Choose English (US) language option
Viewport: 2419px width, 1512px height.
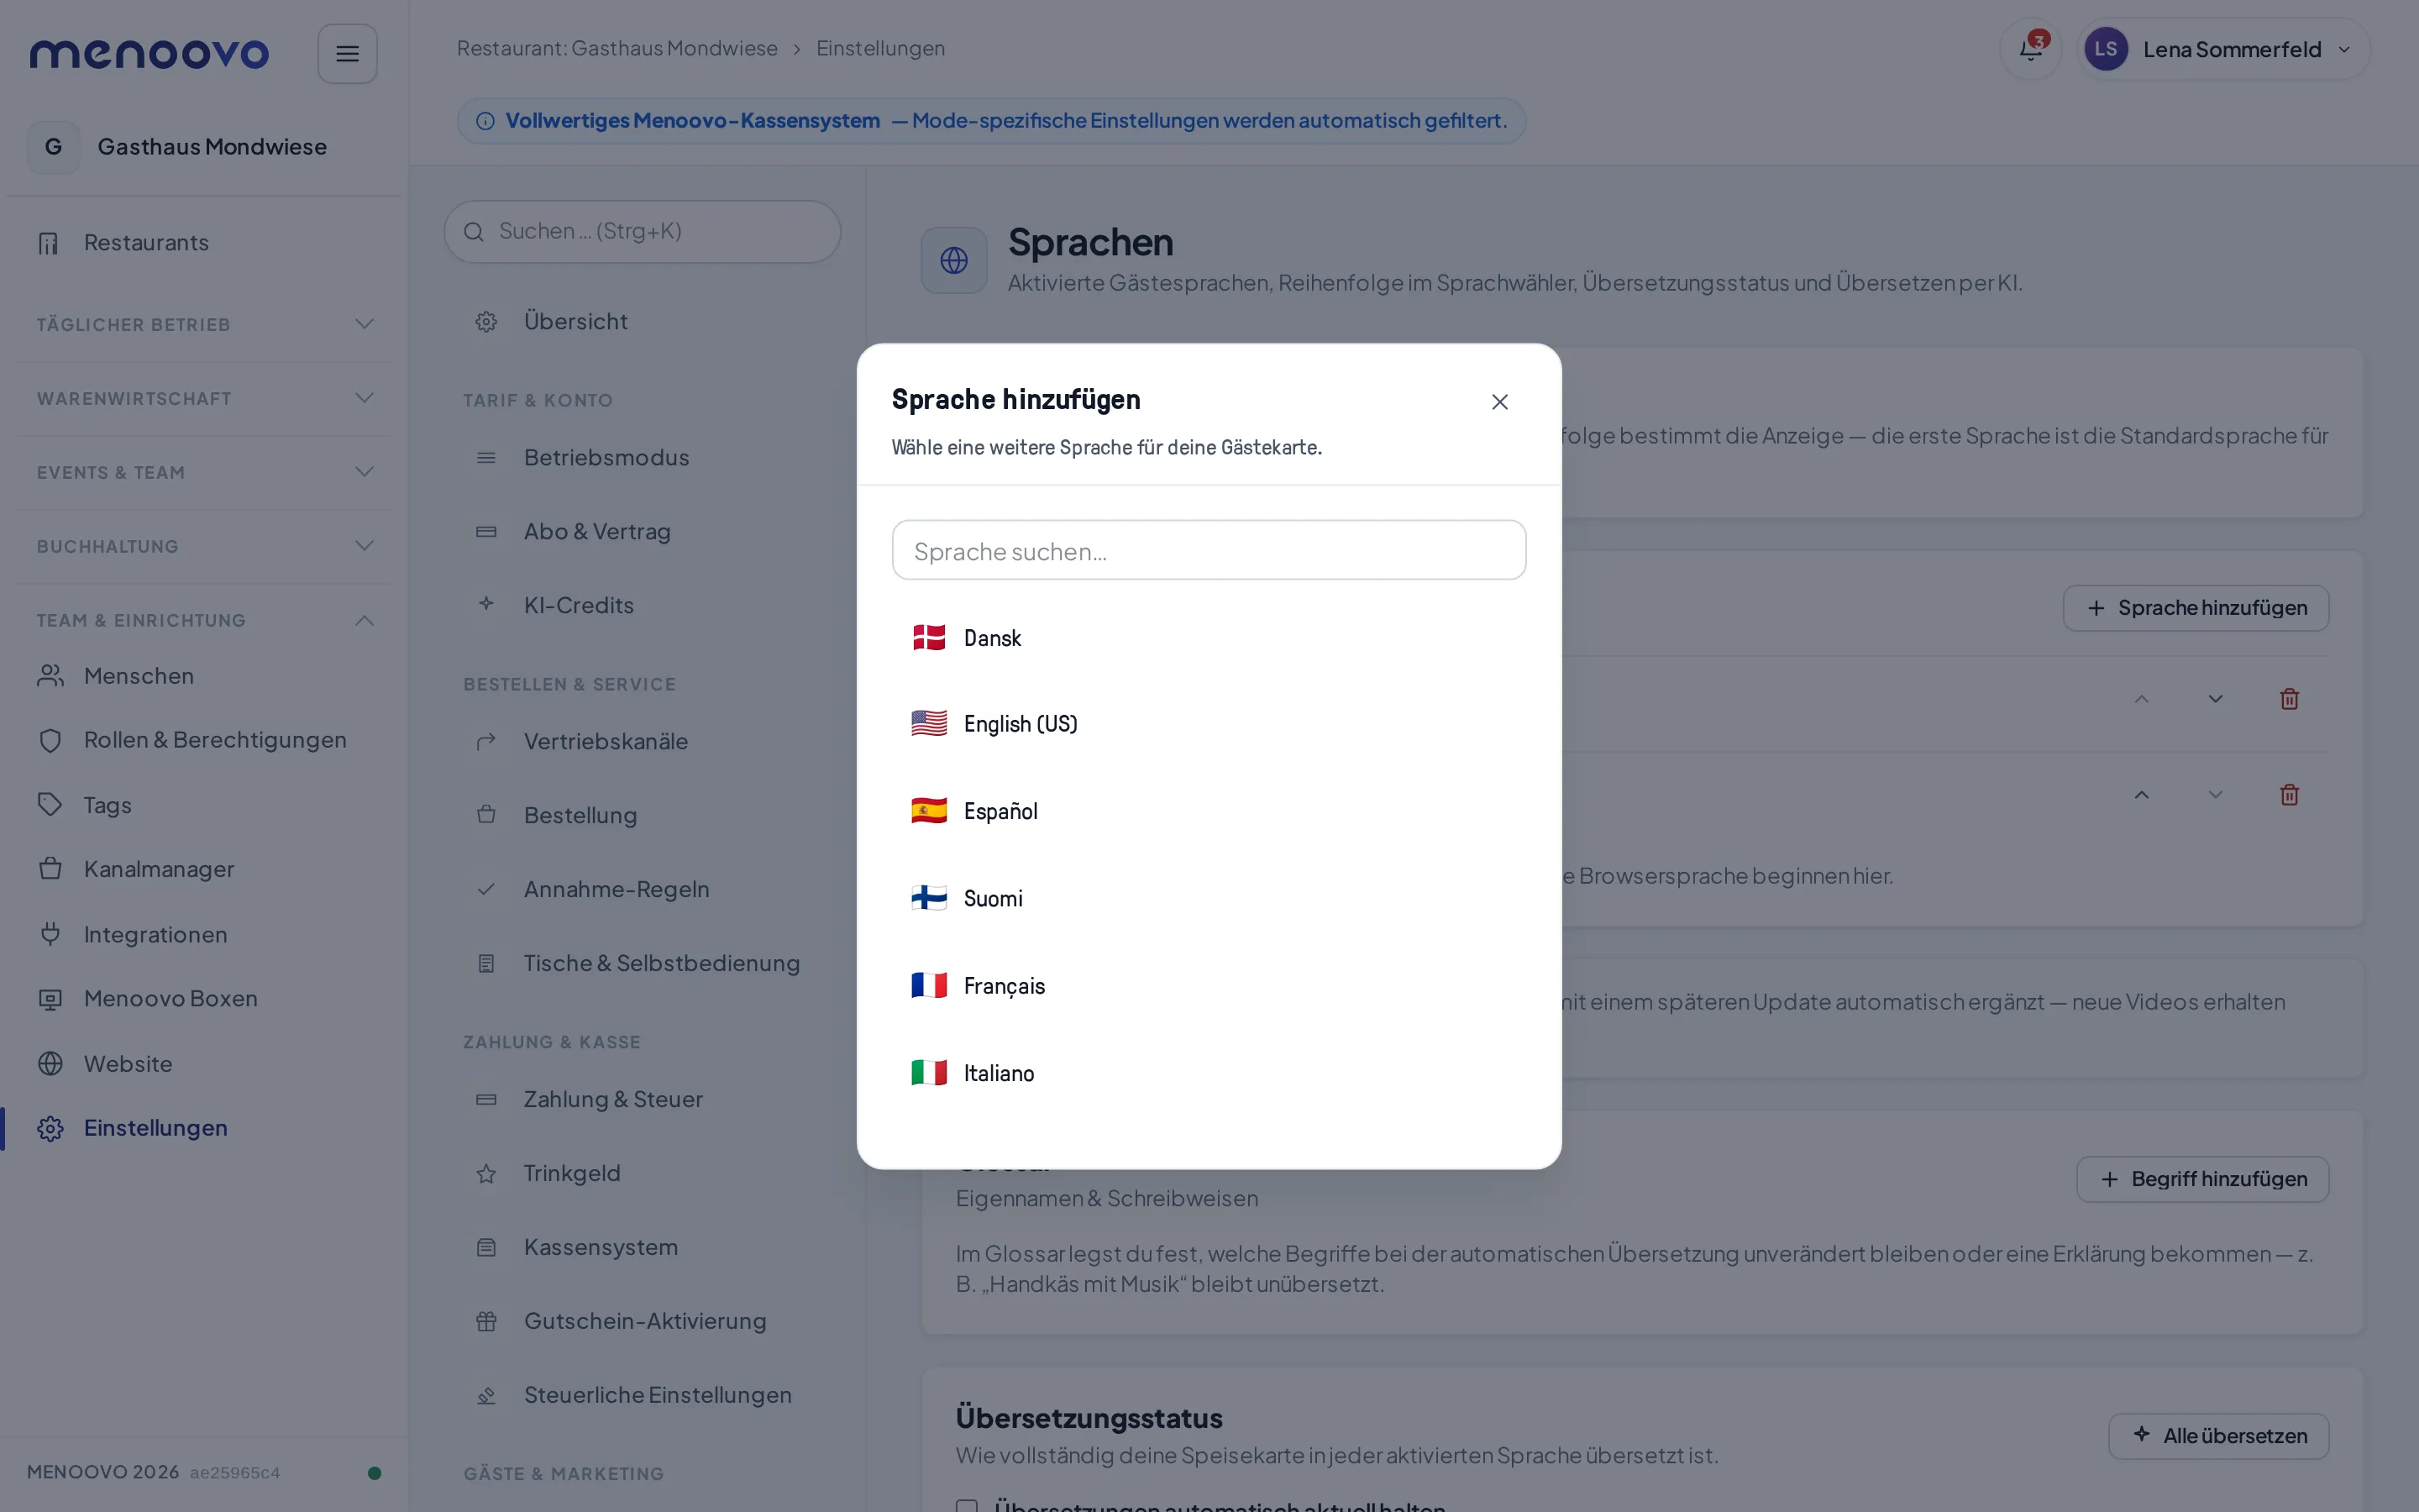point(1209,723)
